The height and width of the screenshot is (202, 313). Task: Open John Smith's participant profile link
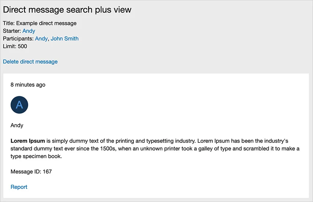65,38
